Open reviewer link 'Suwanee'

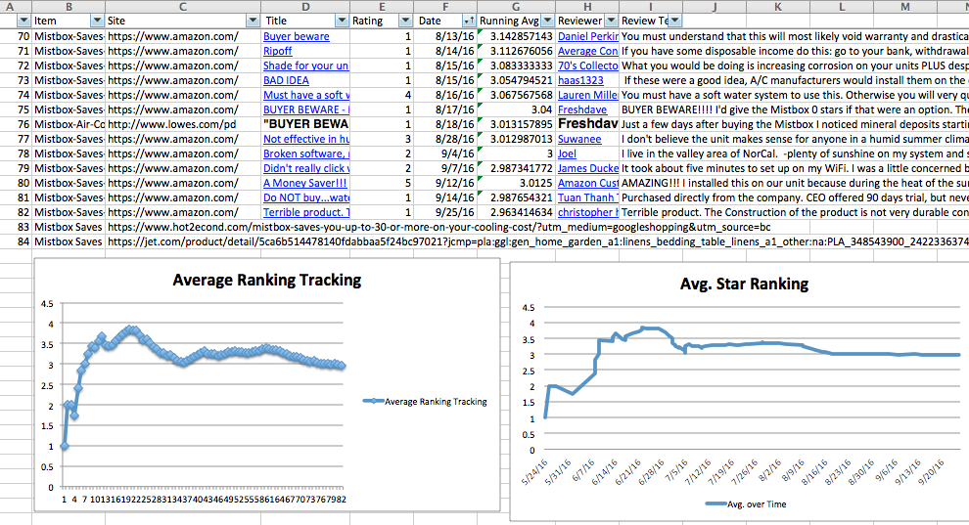pos(579,140)
